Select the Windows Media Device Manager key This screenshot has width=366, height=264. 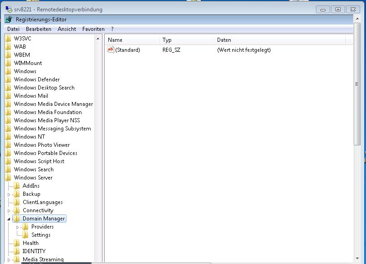click(x=53, y=104)
